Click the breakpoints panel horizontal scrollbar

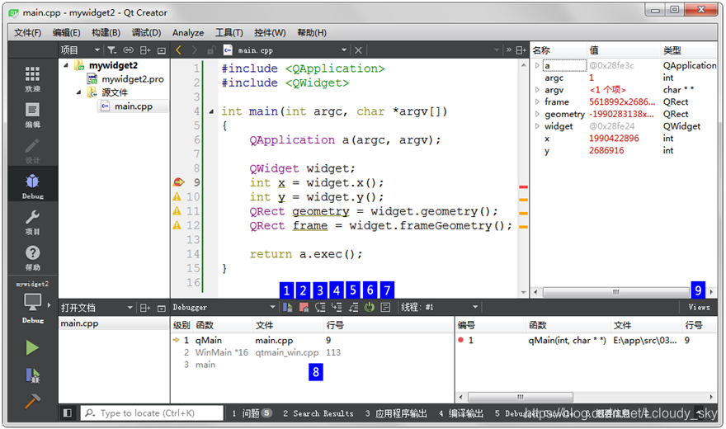tap(521, 397)
